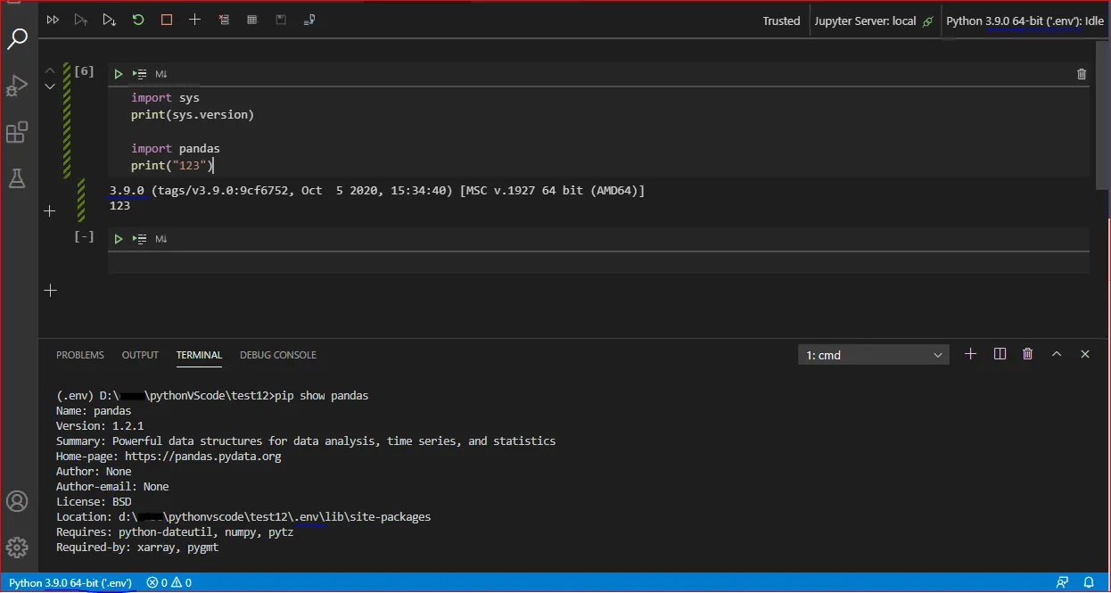The width and height of the screenshot is (1111, 593).
Task: Switch to the OUTPUT tab
Action: 140,355
